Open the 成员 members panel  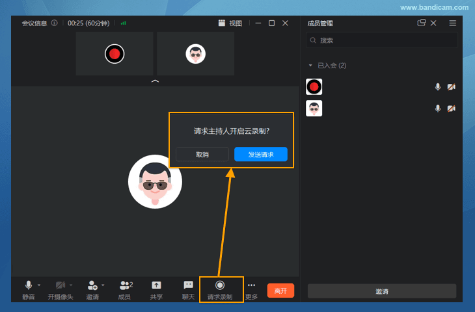click(125, 290)
